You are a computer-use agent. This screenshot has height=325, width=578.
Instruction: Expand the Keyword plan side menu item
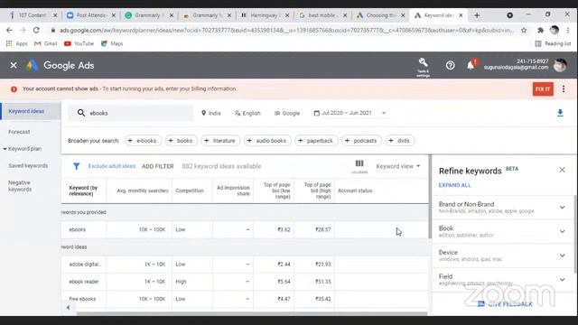pos(23,149)
